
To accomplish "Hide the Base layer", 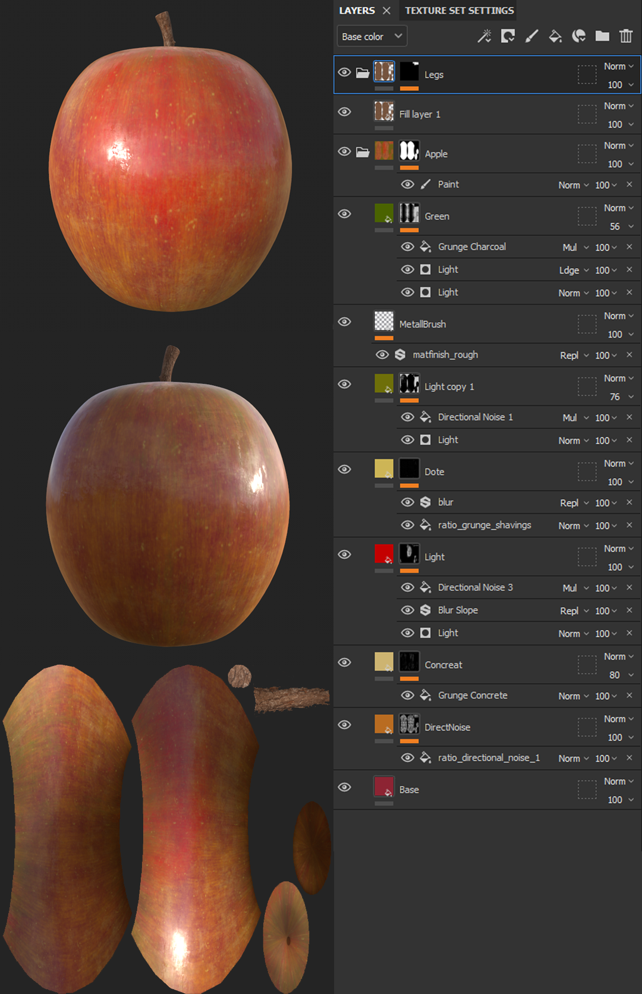I will click(x=344, y=787).
